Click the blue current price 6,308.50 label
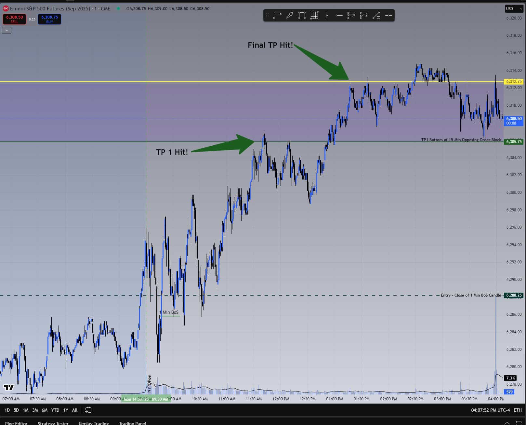Screen dimensions: 526x425 coord(513,121)
